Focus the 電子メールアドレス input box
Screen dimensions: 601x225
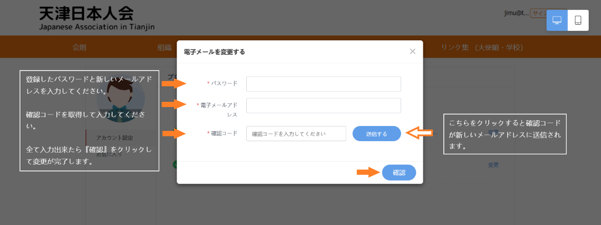tap(323, 106)
